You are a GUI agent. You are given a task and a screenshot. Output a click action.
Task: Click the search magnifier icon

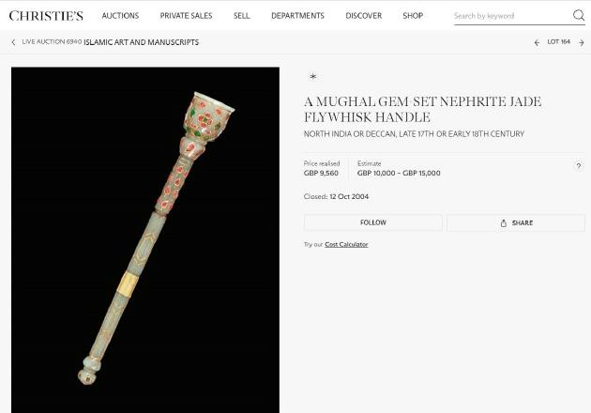pyautogui.click(x=578, y=15)
